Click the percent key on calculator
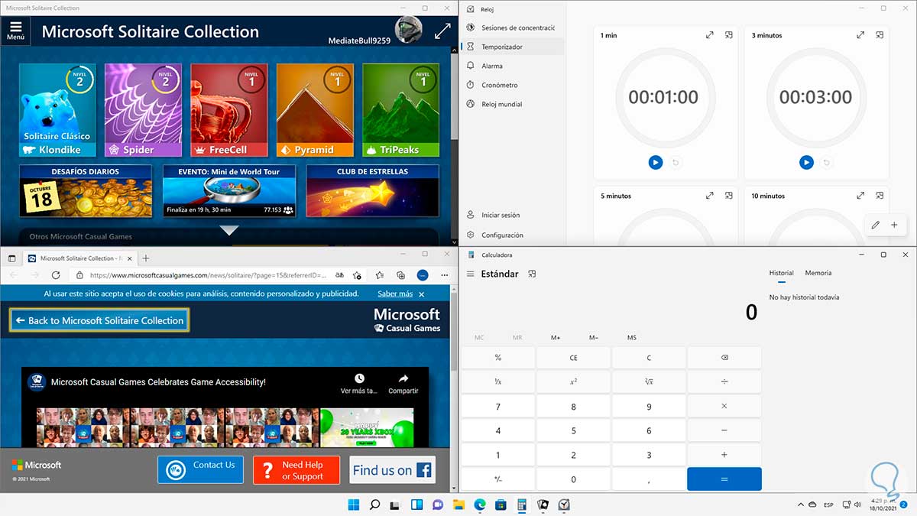This screenshot has height=516, width=917. tap(498, 358)
